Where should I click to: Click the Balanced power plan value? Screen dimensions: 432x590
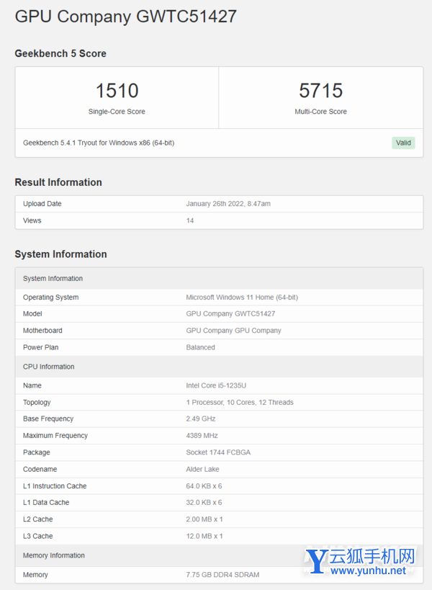point(200,347)
